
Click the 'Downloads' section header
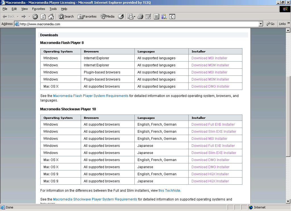pyautogui.click(x=49, y=35)
